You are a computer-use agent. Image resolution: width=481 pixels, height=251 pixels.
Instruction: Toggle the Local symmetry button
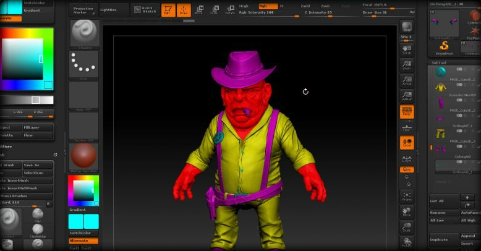pyautogui.click(x=407, y=143)
